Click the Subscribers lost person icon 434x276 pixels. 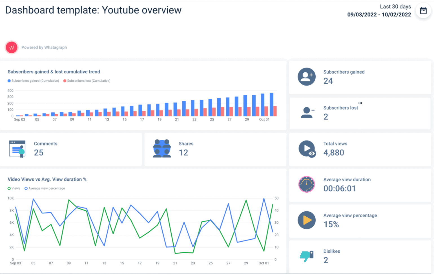pyautogui.click(x=307, y=112)
